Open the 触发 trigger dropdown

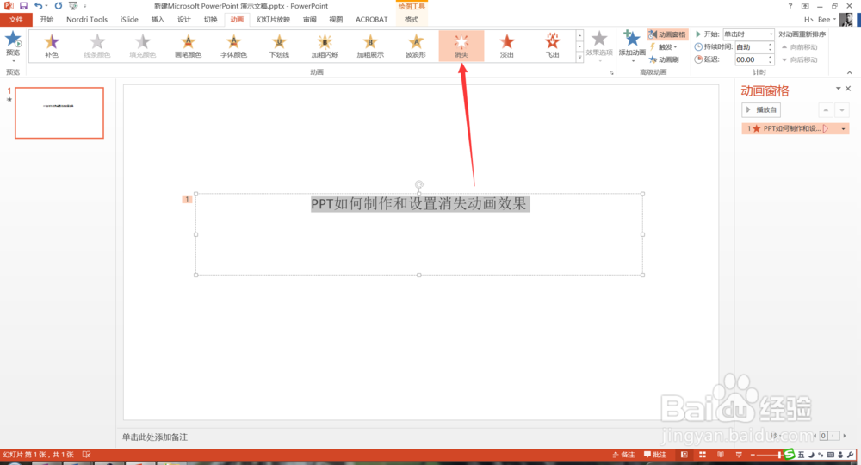coord(665,46)
